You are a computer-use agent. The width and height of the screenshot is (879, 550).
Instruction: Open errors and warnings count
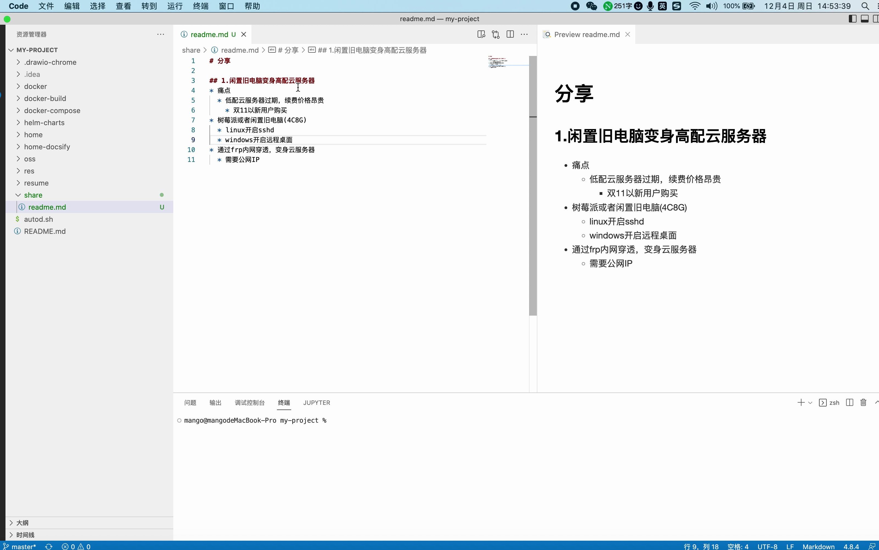pos(76,546)
